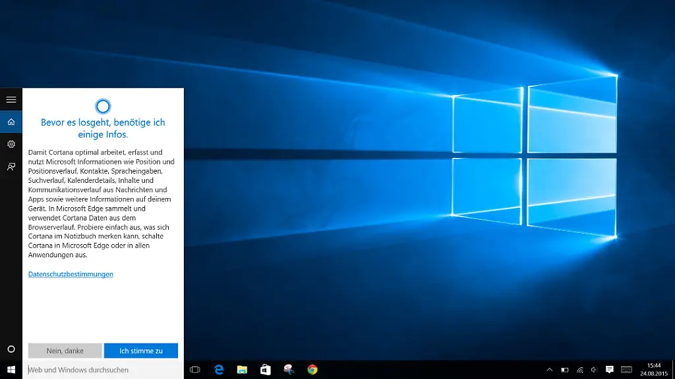
Task: Accept with 'Ich stimme zu' button
Action: (141, 351)
